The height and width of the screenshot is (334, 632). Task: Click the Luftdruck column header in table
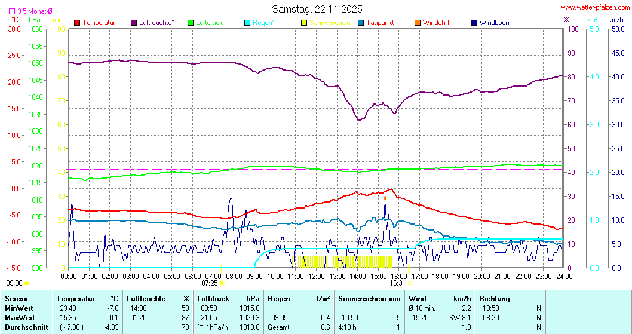[x=213, y=298]
